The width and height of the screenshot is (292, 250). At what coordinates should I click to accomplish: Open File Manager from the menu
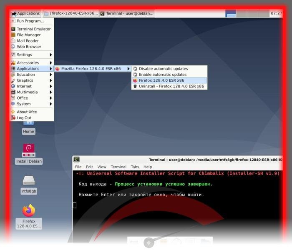32,35
